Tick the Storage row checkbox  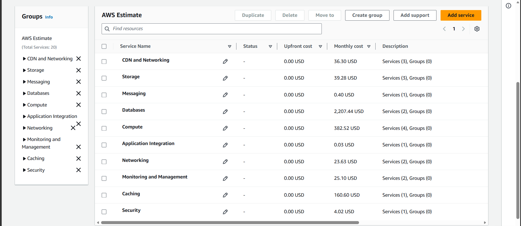[104, 78]
